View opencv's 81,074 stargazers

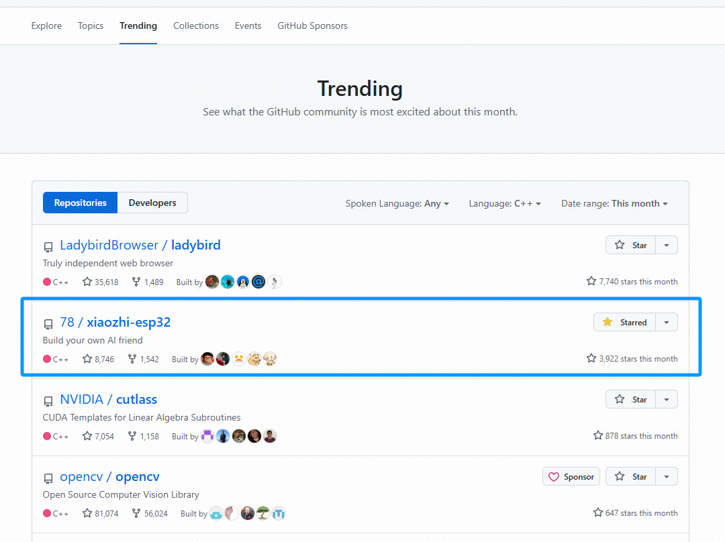tap(100, 513)
